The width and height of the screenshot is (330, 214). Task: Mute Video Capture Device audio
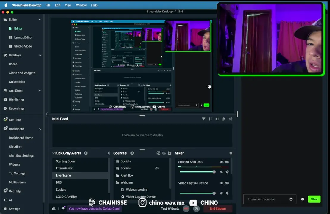222,193
